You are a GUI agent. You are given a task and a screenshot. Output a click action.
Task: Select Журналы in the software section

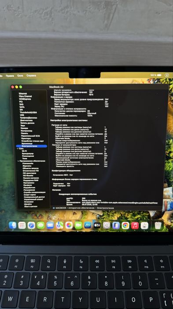(27, 166)
